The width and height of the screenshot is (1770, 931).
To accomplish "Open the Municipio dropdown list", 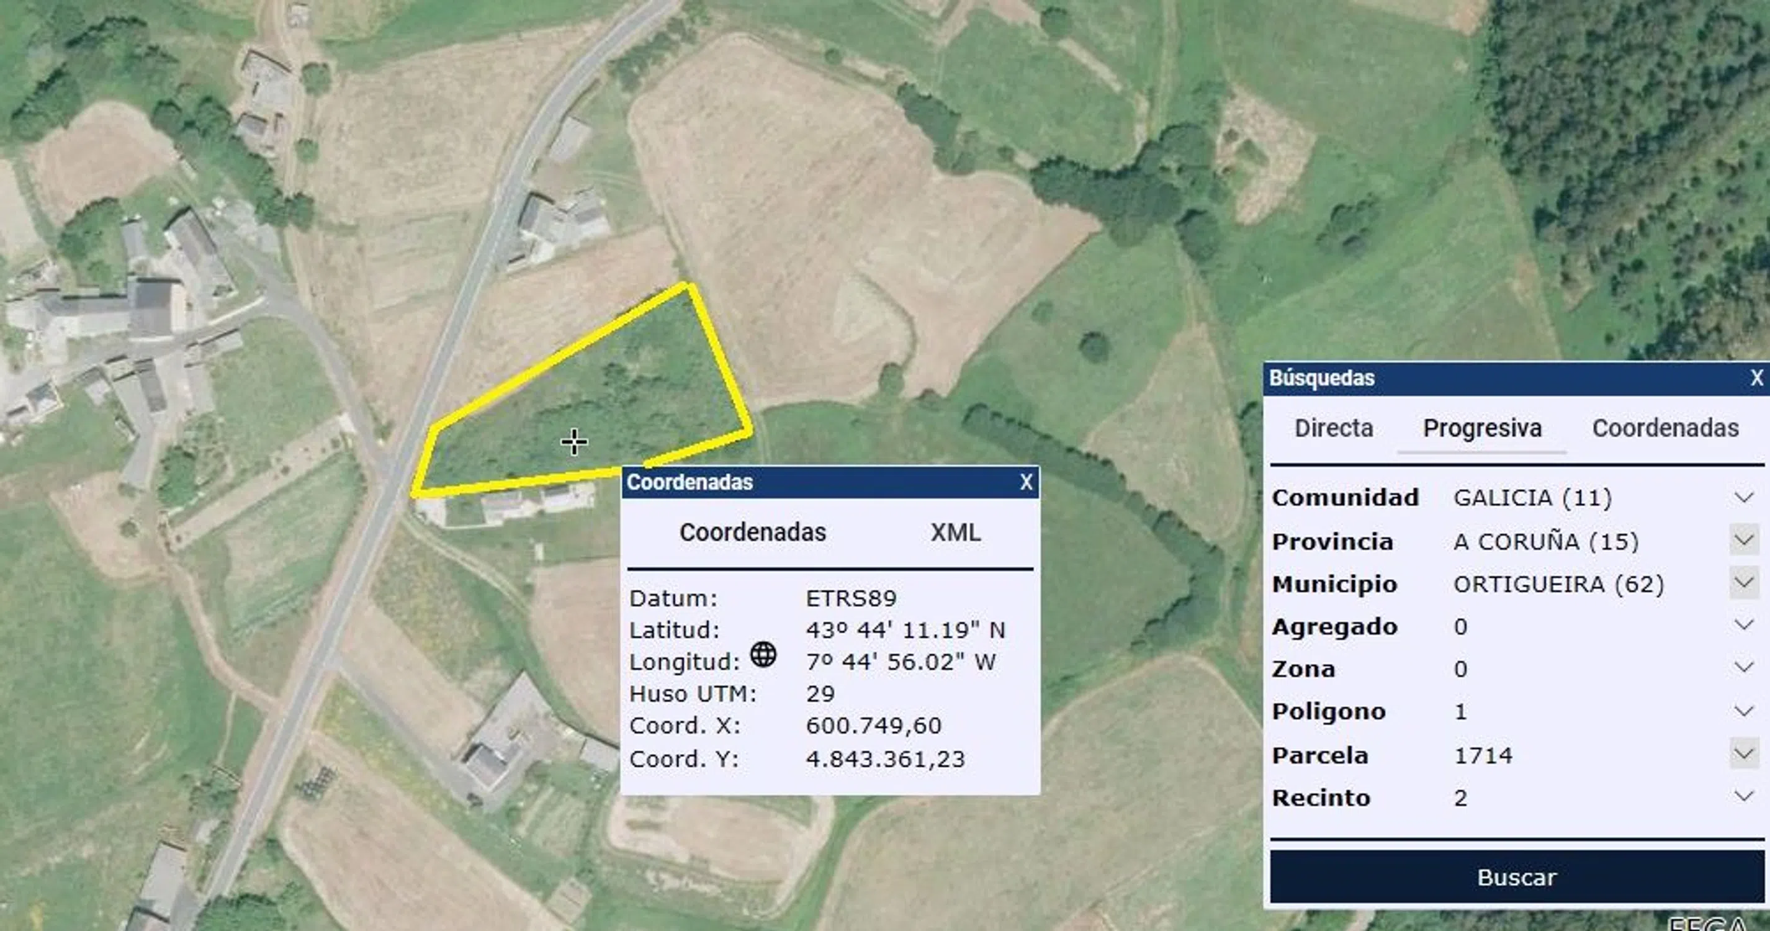I will pos(1743,583).
